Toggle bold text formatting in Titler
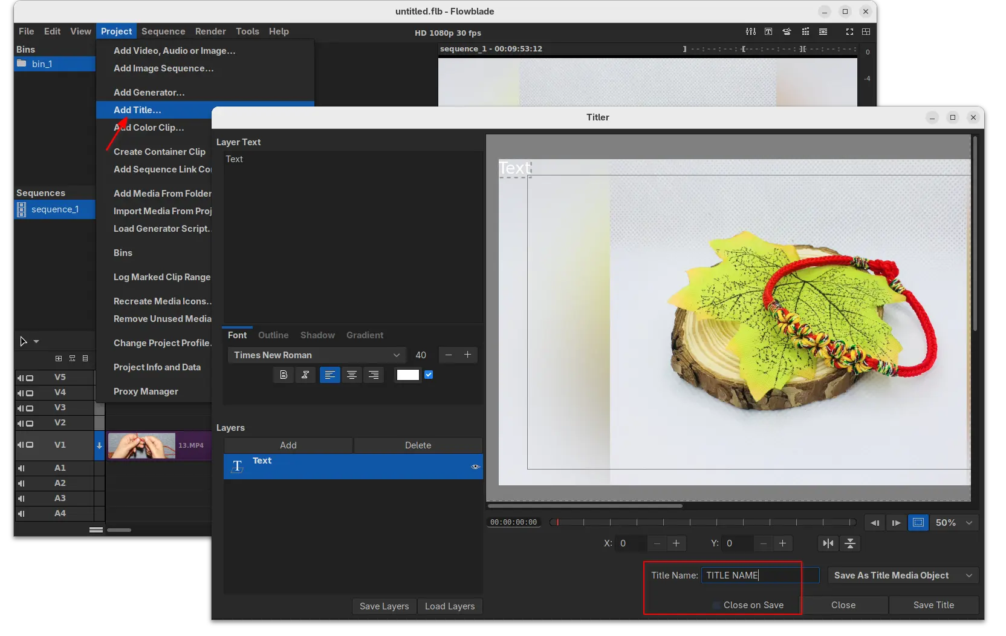Viewport: 1006px width, 636px height. point(284,375)
